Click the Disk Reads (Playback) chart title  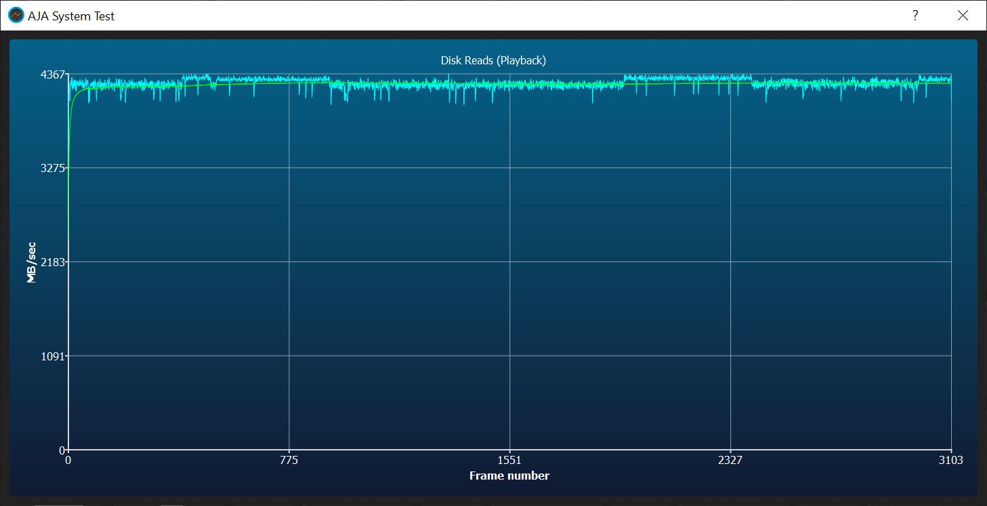pyautogui.click(x=493, y=60)
